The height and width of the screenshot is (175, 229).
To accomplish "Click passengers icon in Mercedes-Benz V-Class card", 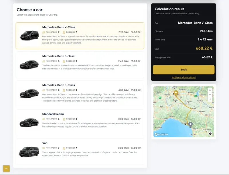I will click(44, 32).
